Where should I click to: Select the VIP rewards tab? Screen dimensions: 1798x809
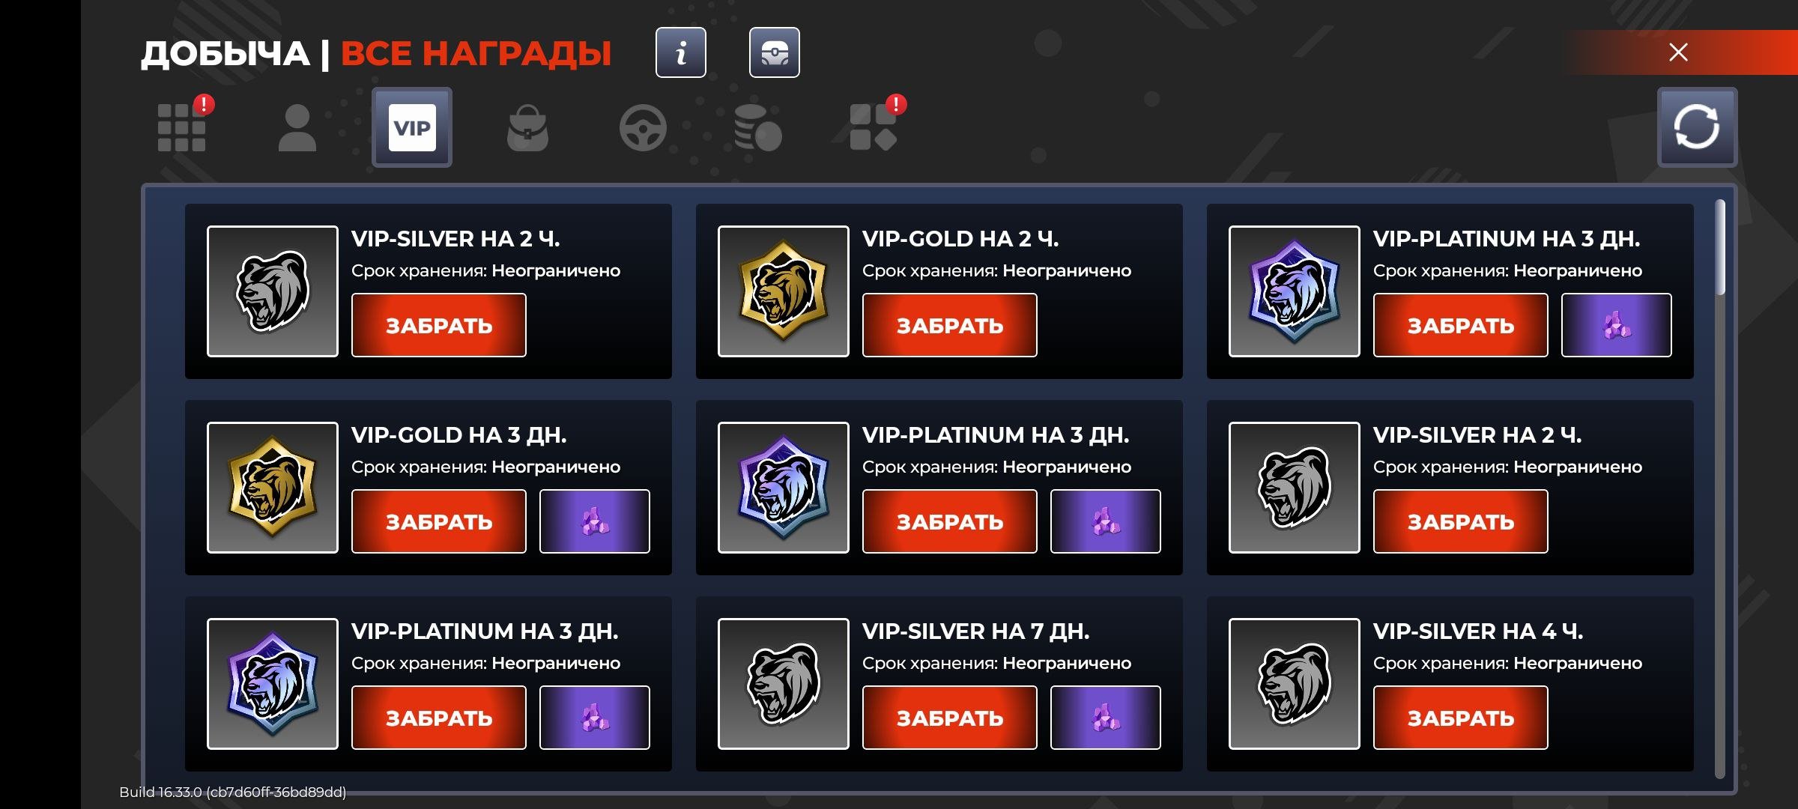point(412,127)
